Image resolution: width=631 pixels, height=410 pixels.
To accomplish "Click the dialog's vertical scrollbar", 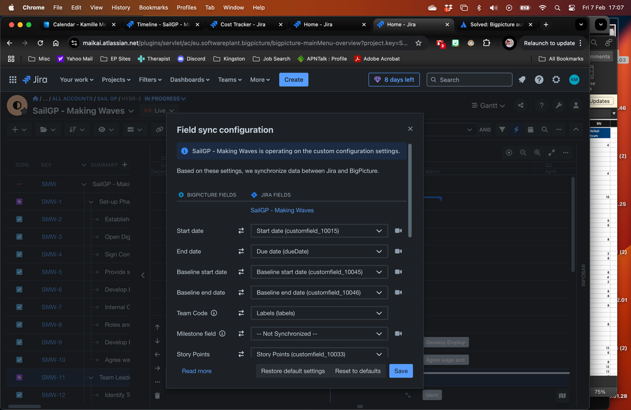I will coord(410,190).
